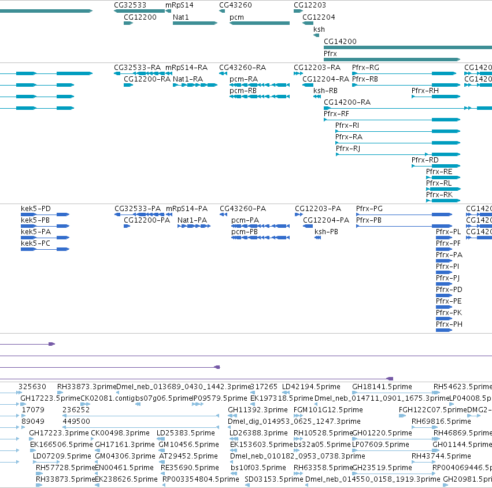This screenshot has height=488, width=492.
Task: Select the RH33873.3prime EST label
Action: (x=87, y=387)
